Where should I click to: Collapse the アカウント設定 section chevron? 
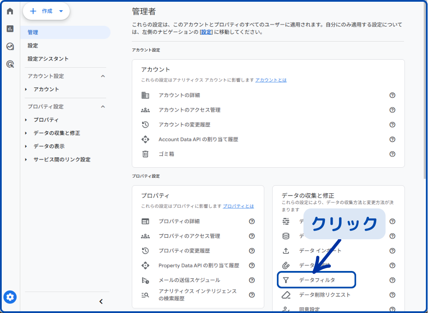103,76
